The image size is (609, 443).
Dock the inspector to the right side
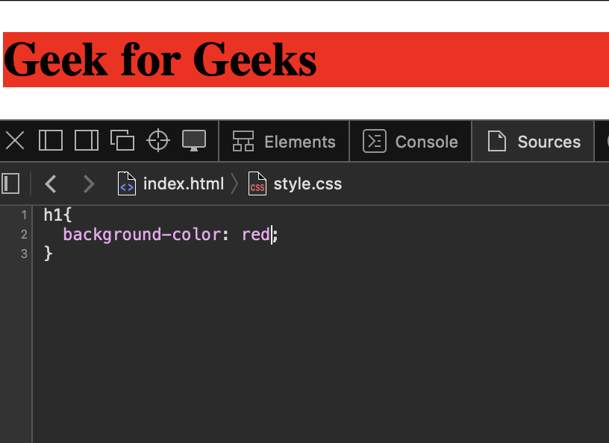tap(87, 140)
